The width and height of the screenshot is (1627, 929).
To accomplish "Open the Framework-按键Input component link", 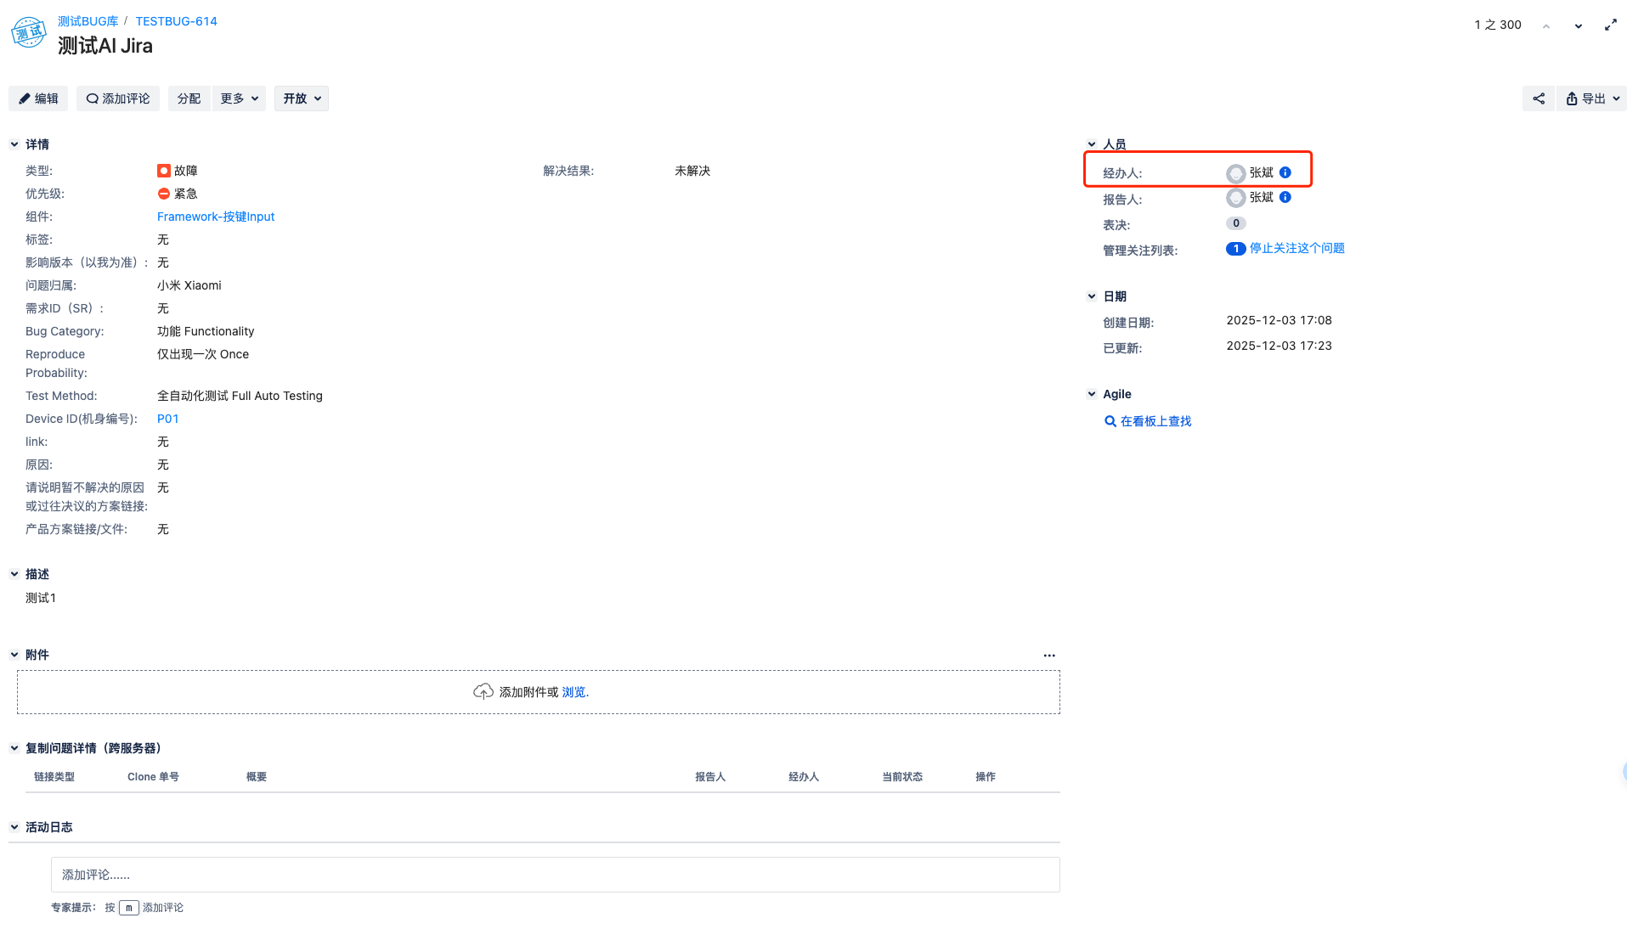I will point(216,217).
